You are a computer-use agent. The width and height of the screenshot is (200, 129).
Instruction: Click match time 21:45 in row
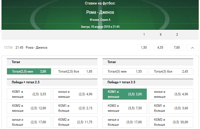[x=19, y=48]
